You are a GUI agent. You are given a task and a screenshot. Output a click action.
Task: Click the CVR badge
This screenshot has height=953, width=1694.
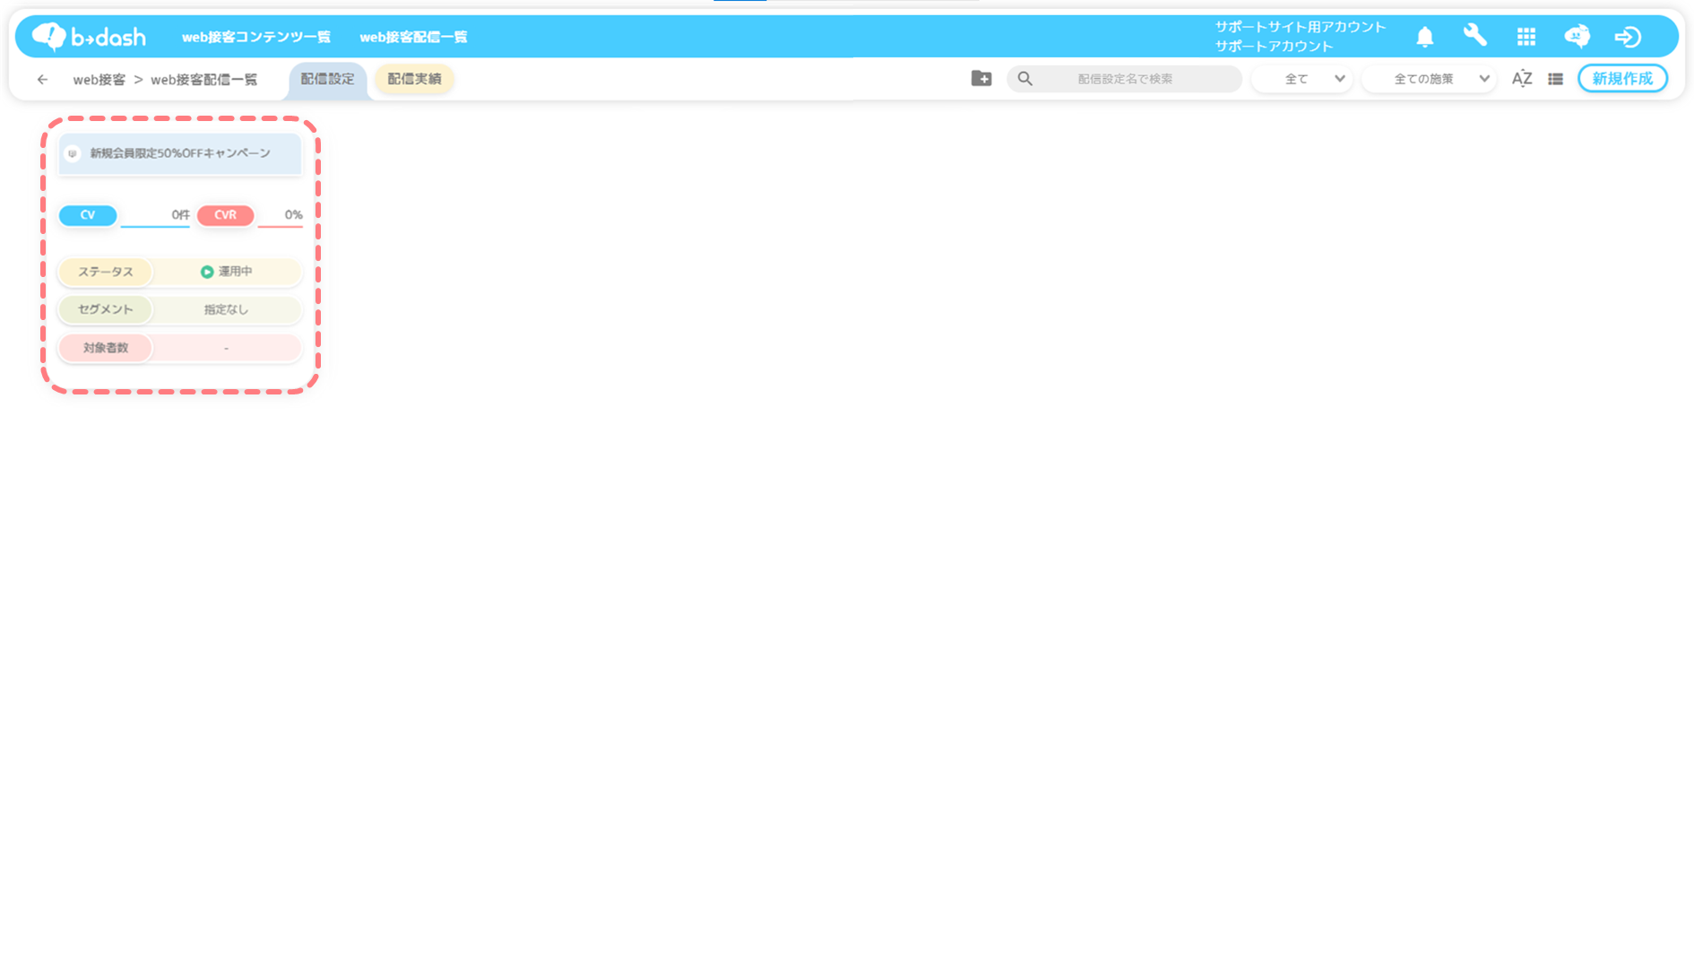point(225,215)
